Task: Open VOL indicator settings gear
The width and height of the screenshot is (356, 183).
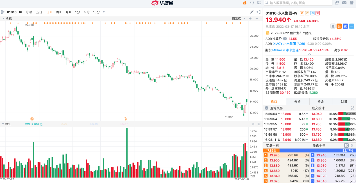Action: click(259, 124)
